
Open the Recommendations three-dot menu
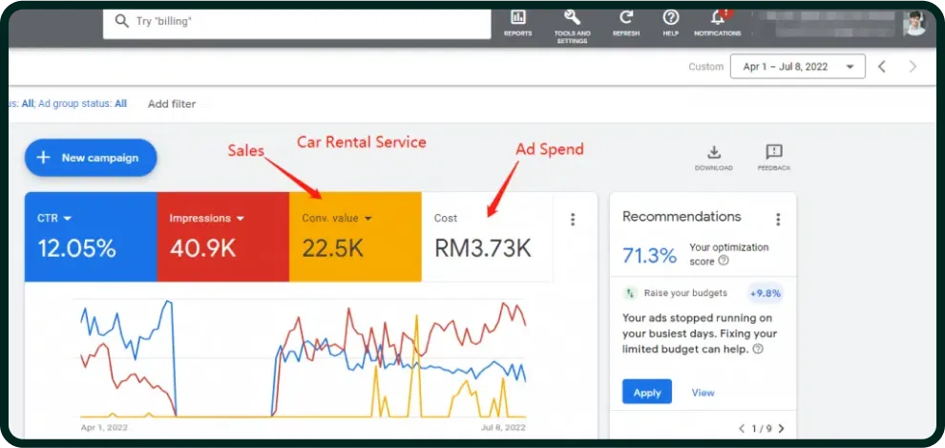pyautogui.click(x=778, y=220)
